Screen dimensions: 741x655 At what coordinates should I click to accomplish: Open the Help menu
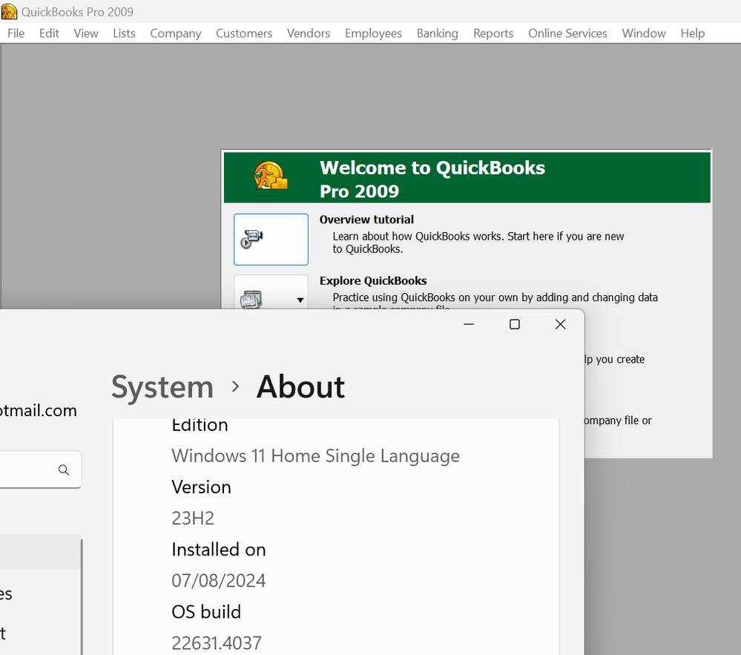coord(692,33)
